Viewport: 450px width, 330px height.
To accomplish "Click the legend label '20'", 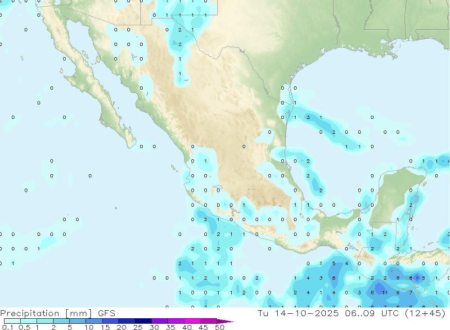I will point(121,327).
